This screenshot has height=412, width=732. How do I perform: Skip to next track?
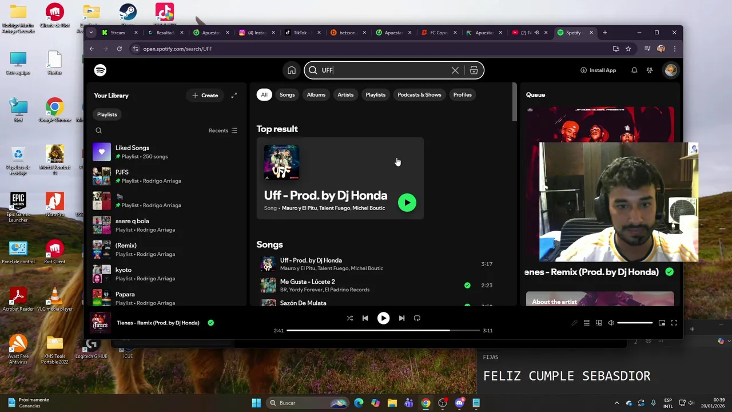(x=401, y=318)
